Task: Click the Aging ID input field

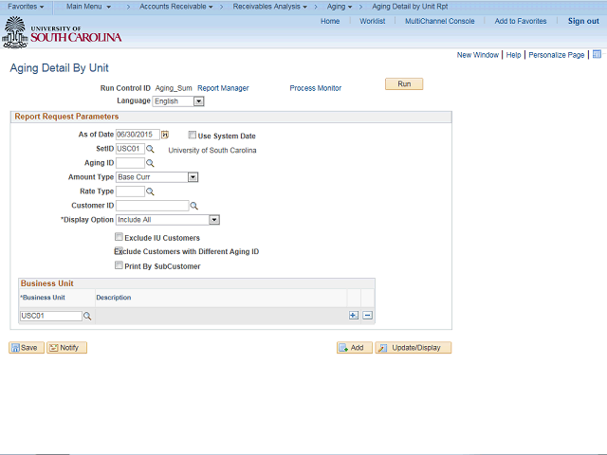Action: (x=131, y=163)
